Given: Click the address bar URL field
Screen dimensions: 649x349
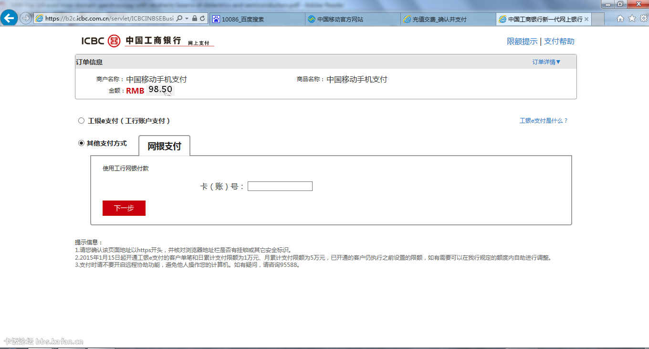Looking at the screenshot, I should tap(109, 19).
